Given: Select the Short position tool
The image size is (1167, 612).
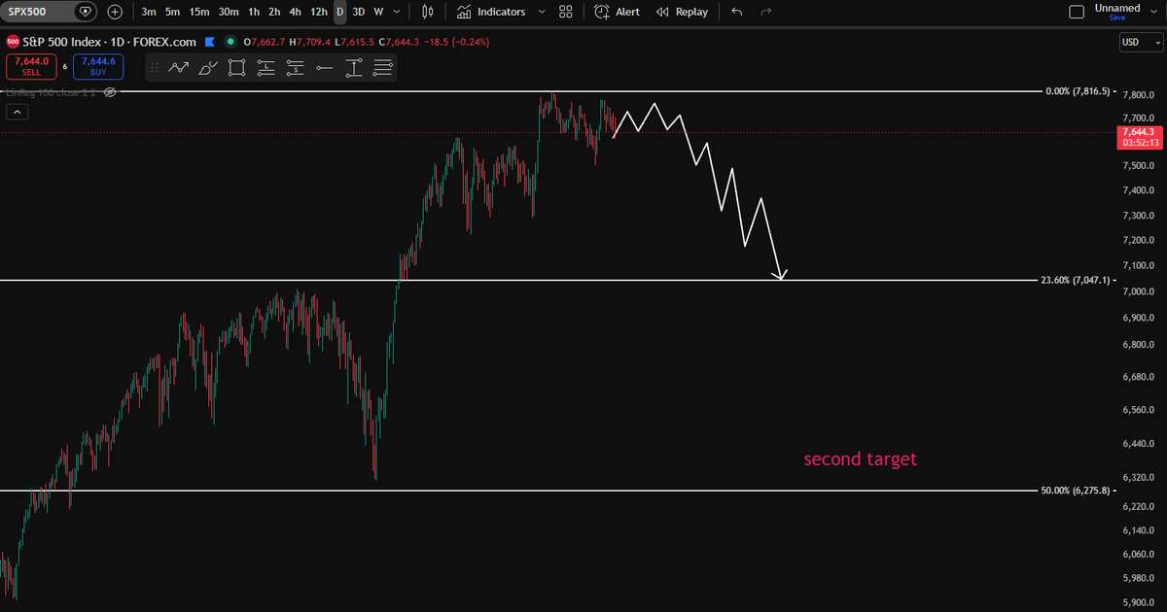Looking at the screenshot, I should (x=295, y=67).
